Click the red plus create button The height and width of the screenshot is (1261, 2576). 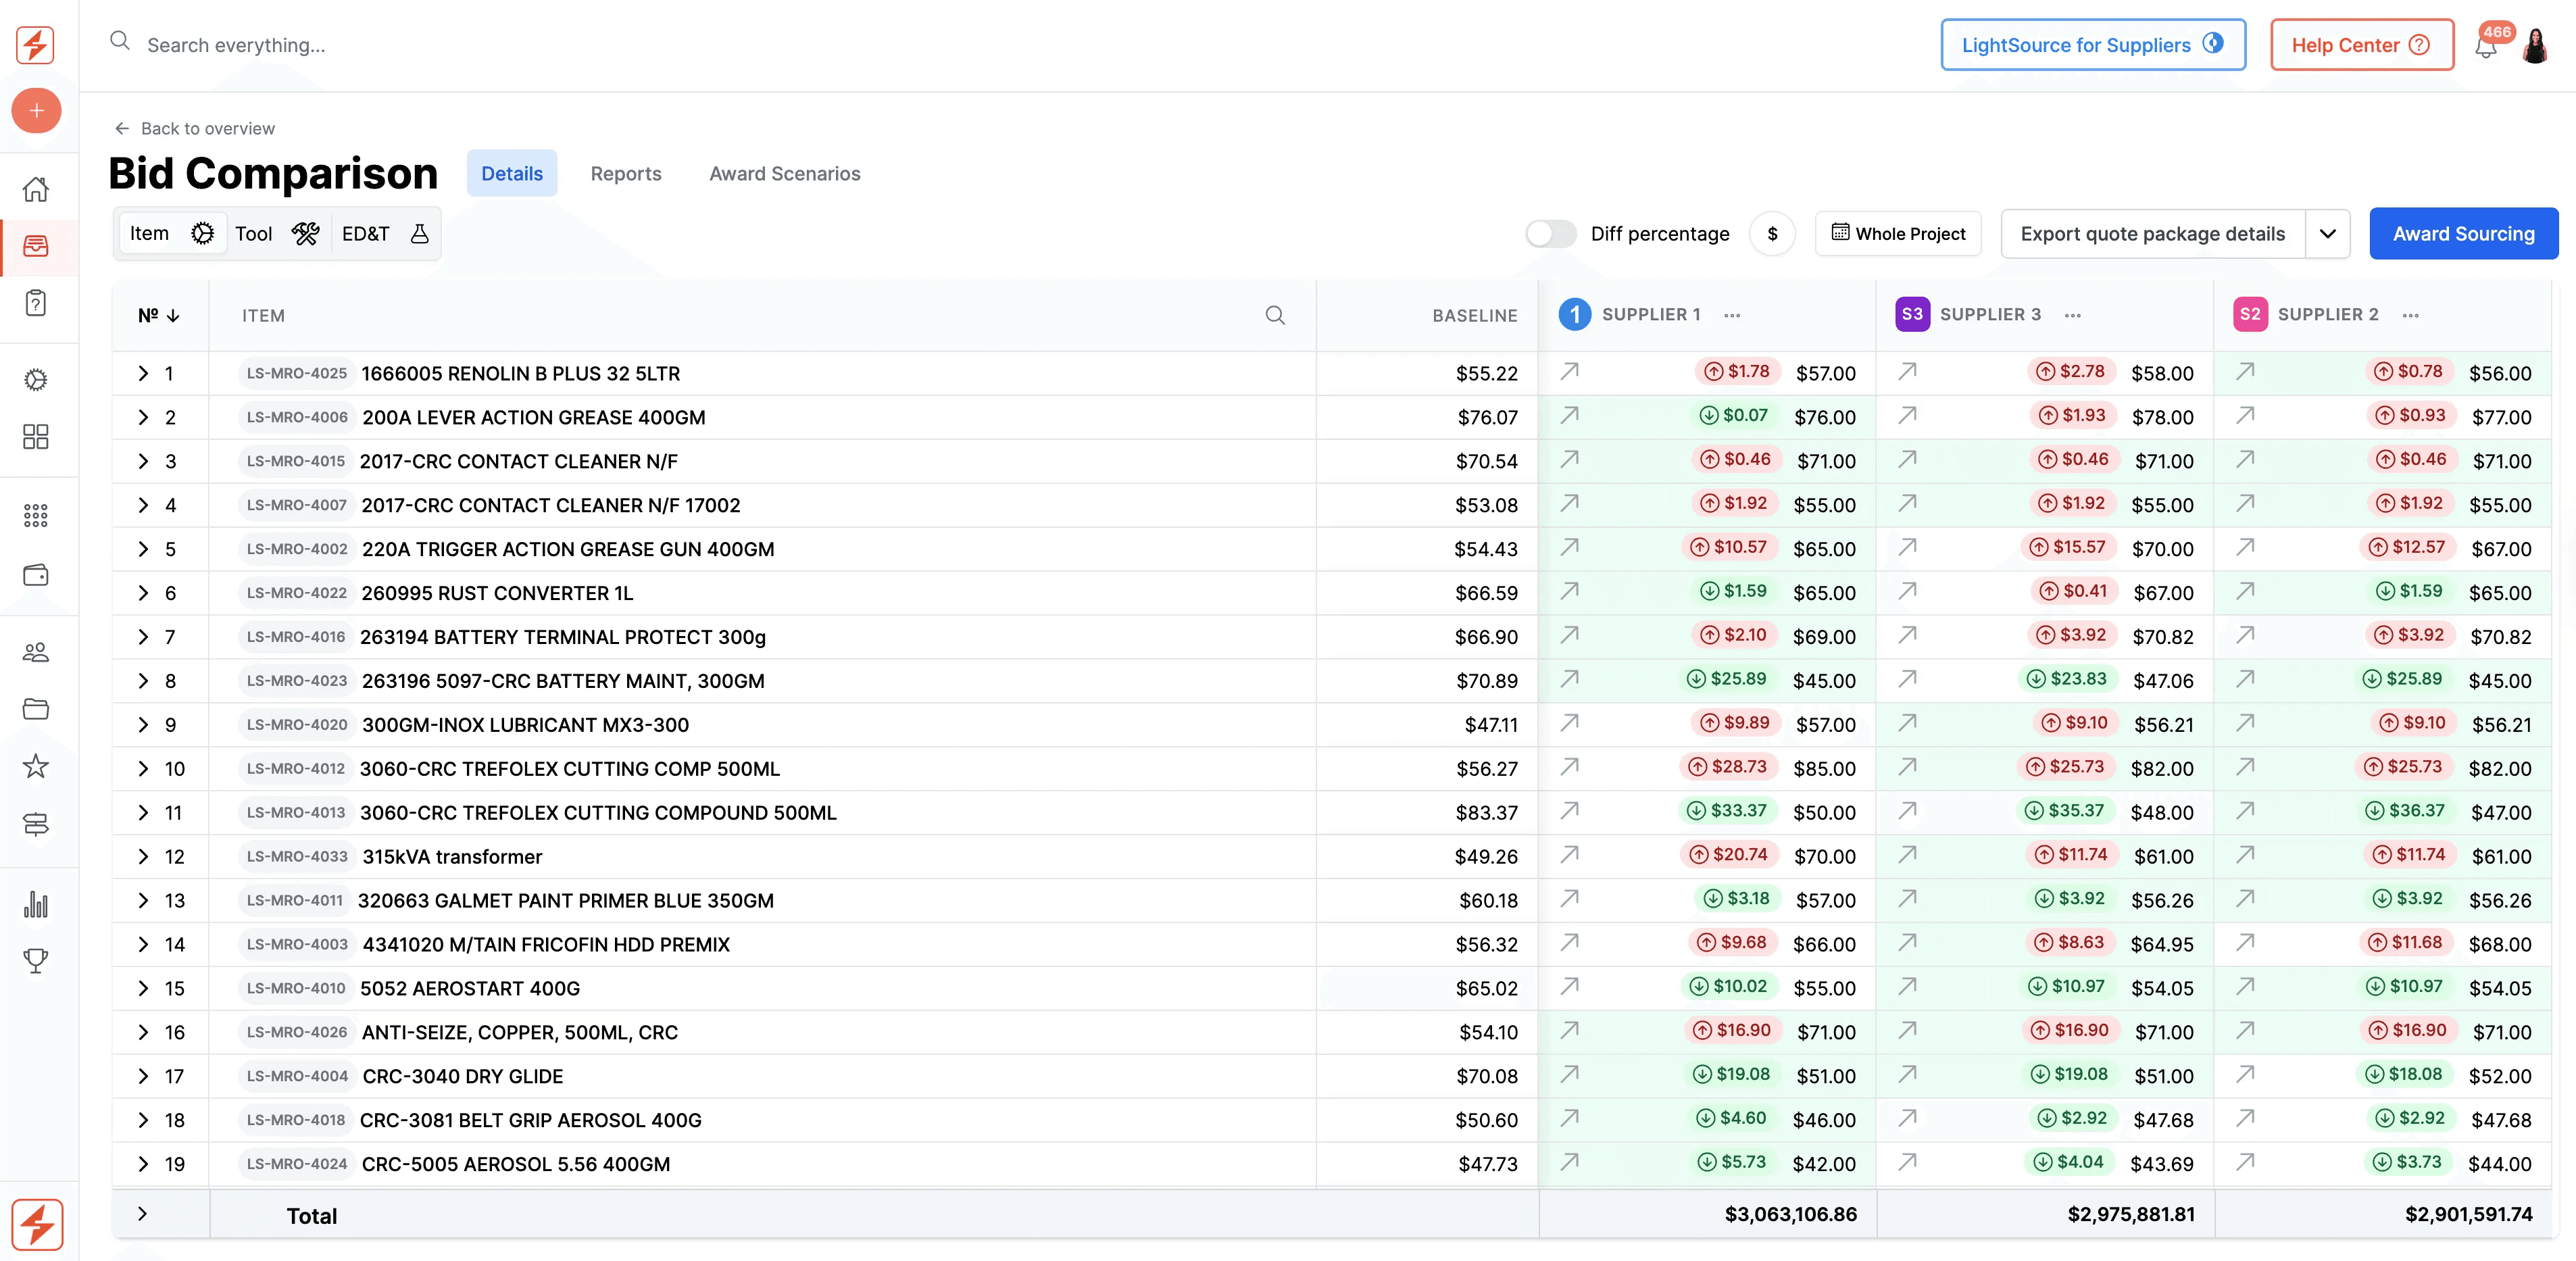[x=36, y=110]
